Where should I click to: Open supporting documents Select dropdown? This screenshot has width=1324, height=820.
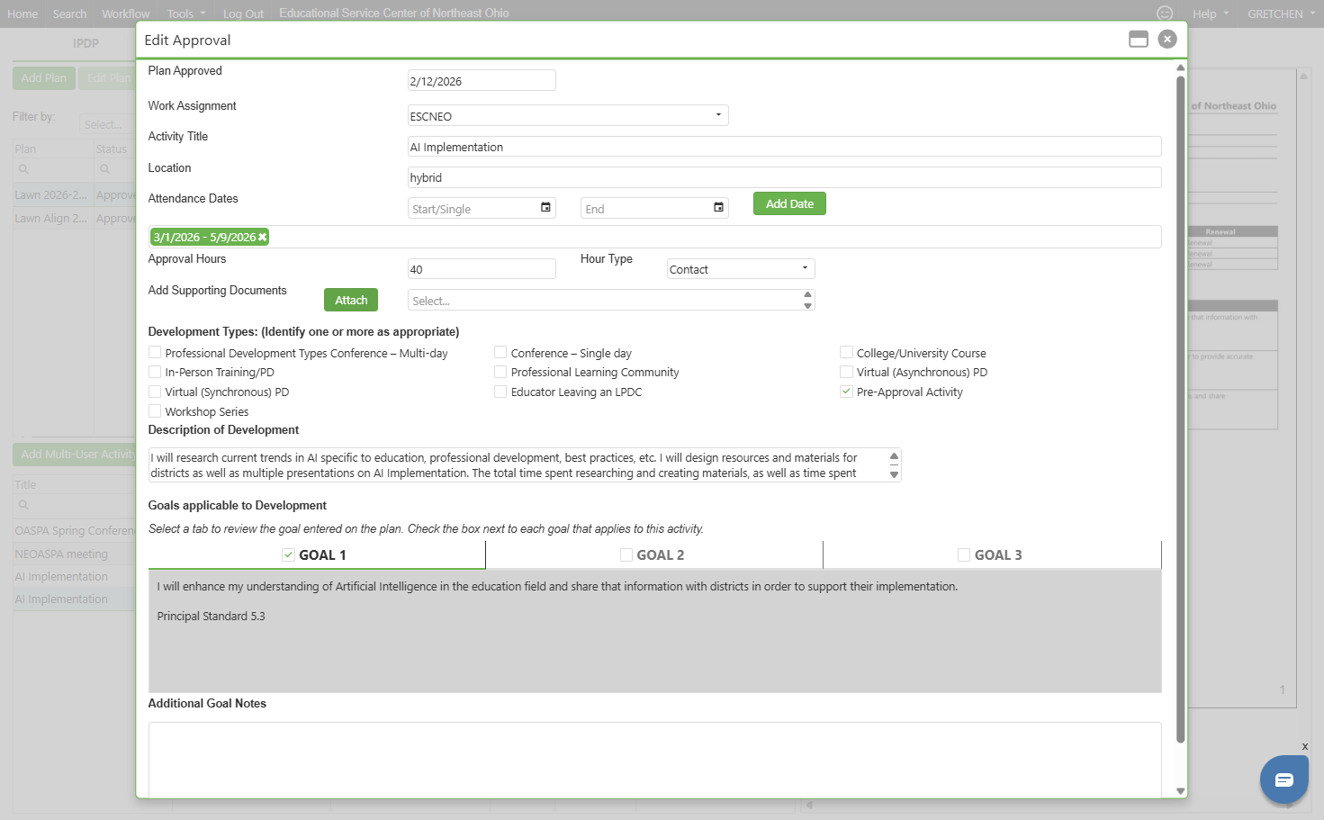611,301
